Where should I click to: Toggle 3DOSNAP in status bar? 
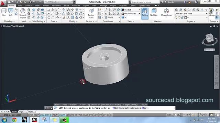(x=70, y=115)
